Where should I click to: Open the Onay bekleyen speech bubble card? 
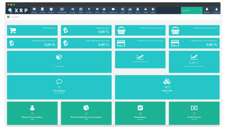(x=59, y=87)
